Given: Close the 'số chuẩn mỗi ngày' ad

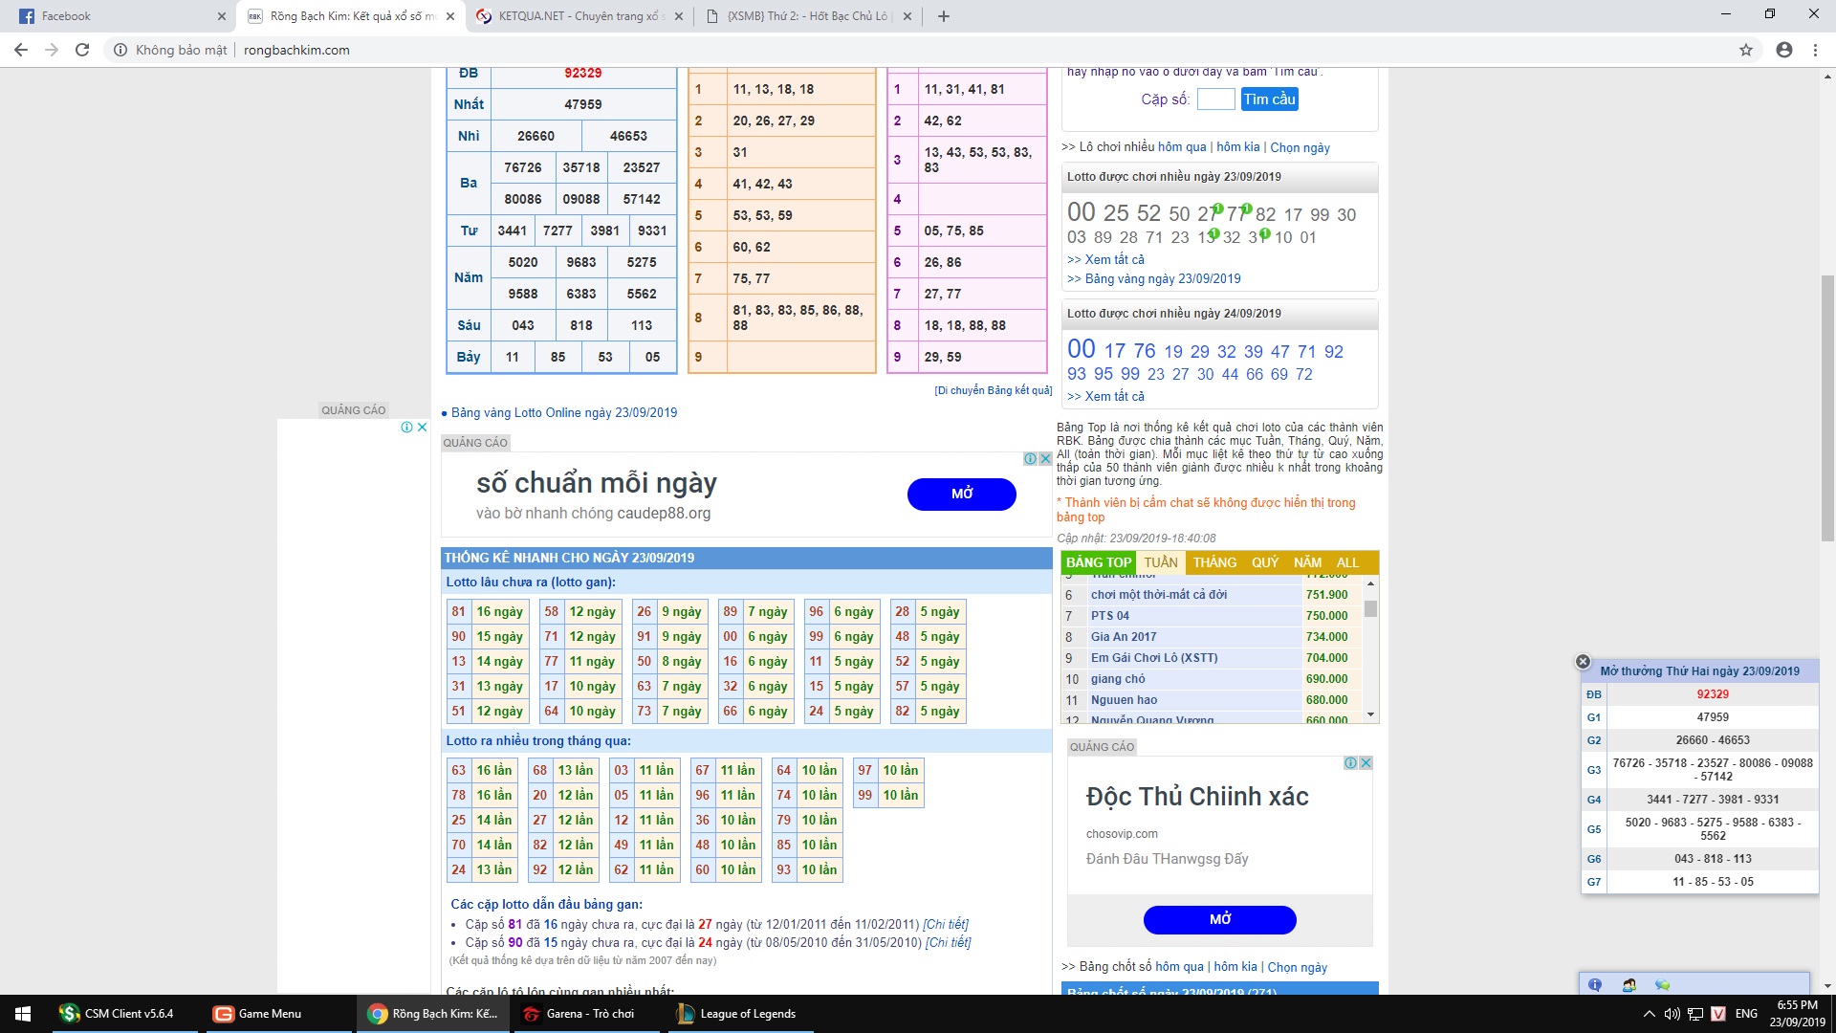Looking at the screenshot, I should pos(1045,459).
